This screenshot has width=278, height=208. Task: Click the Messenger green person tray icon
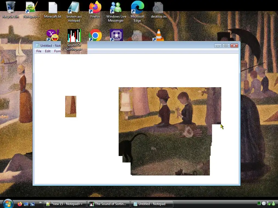tap(274, 204)
